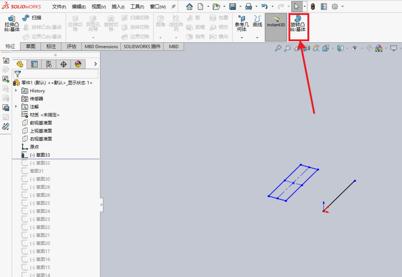Open the DisplayManager color wheel tab
Viewport: 402px width, 277px height.
78,64
